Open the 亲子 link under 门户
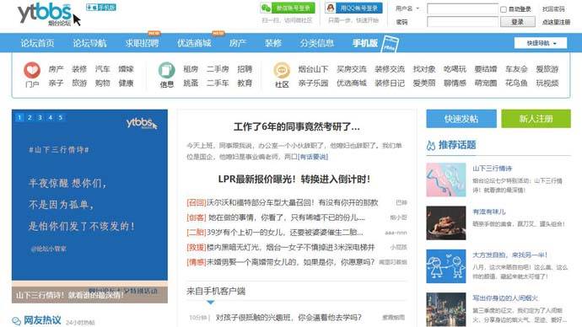The width and height of the screenshot is (582, 327). coord(56,83)
